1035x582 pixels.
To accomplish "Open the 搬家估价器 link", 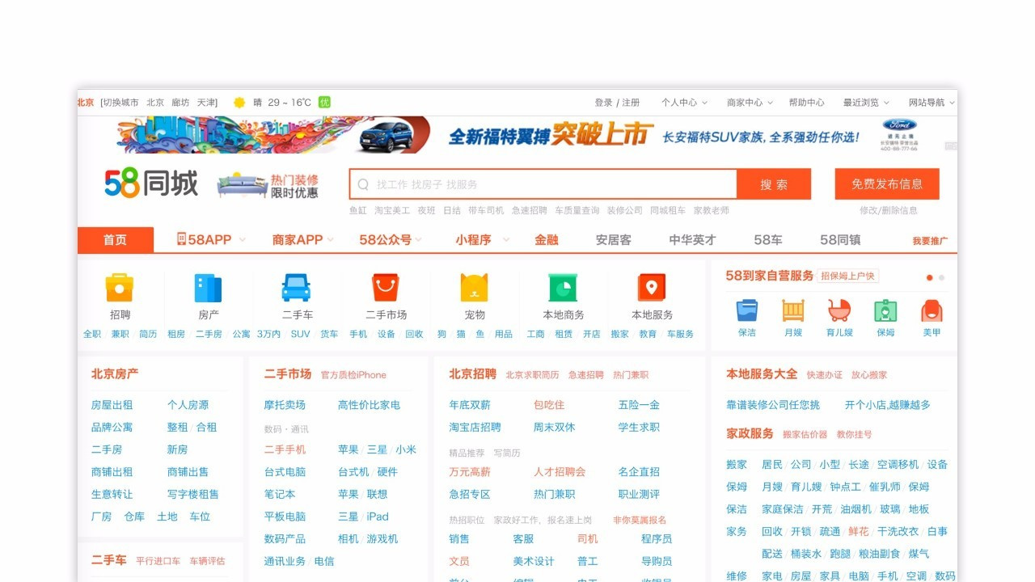I will [805, 434].
